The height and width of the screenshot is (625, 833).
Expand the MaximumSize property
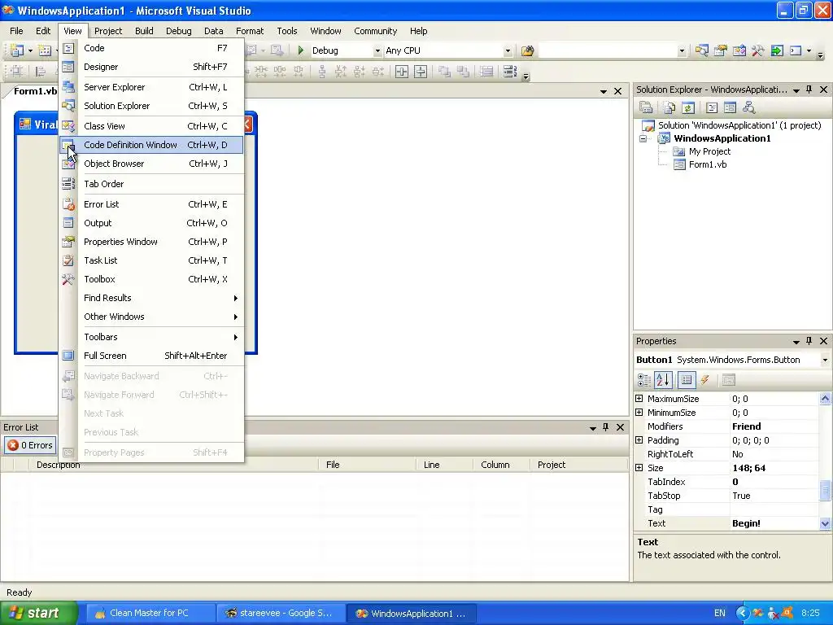coord(639,399)
